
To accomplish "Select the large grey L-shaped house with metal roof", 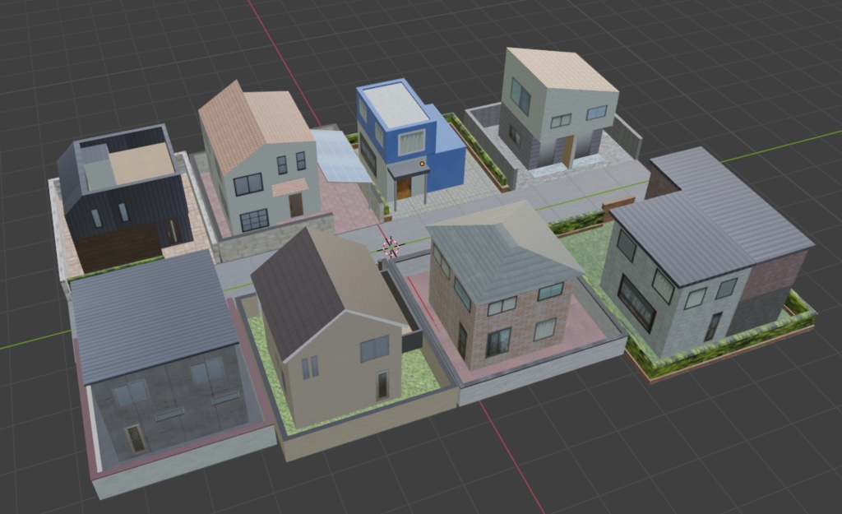I will coord(708,252).
